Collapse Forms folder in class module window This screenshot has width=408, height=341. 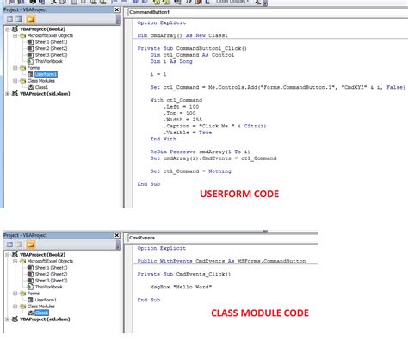click(15, 294)
